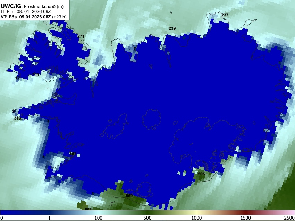Click the color scale label 500
Viewport: 295px width, 221px height.
click(147, 218)
